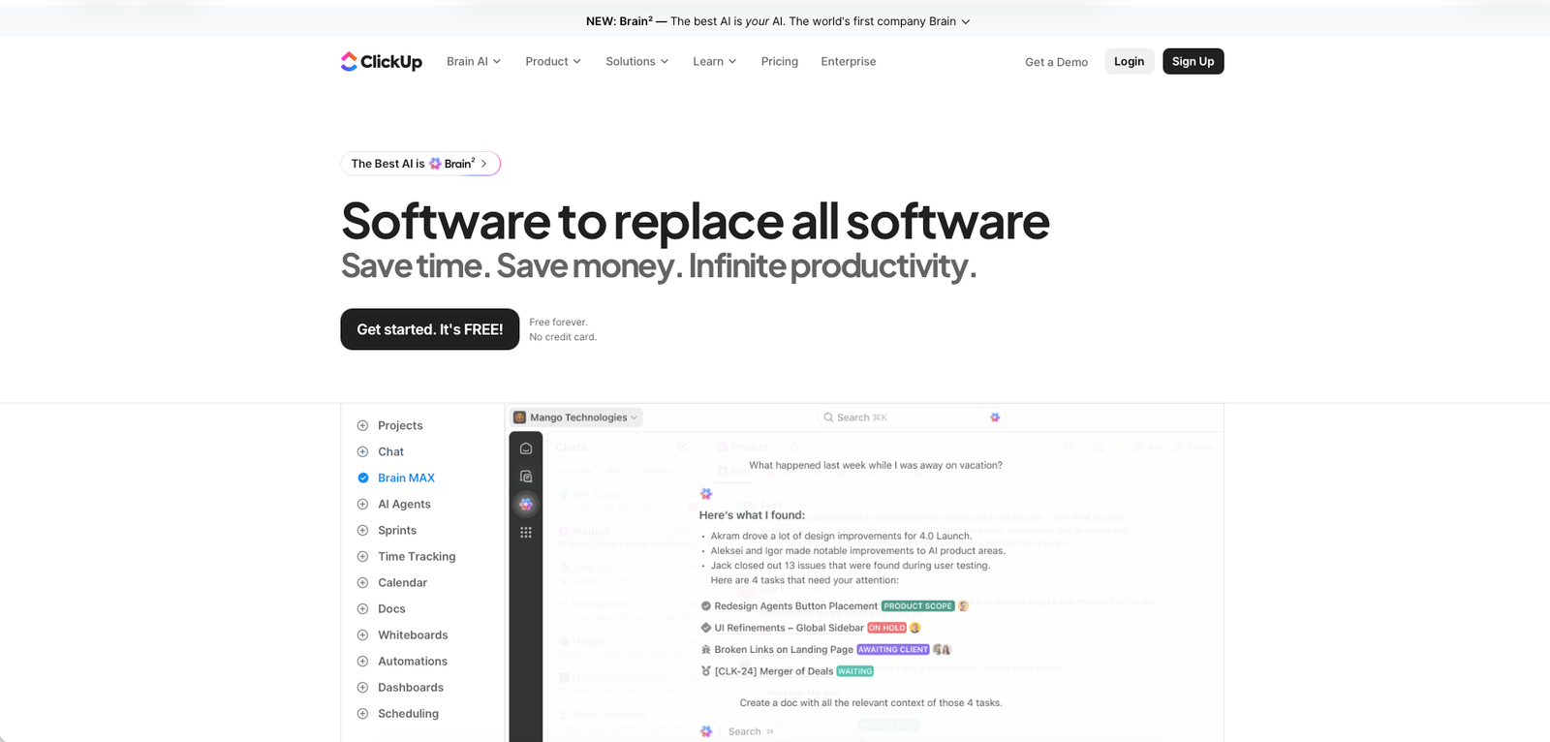Screen dimensions: 1550x742
Task: Toggle the Sprints feature
Action: coord(362,530)
